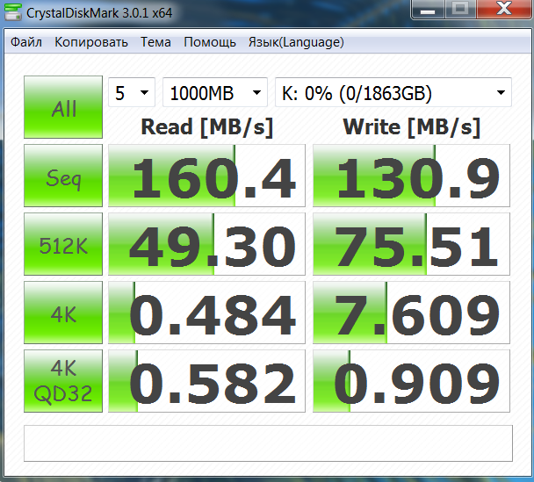Click the empty comment field at bottom
Viewport: 534px width, 482px height.
(x=268, y=443)
